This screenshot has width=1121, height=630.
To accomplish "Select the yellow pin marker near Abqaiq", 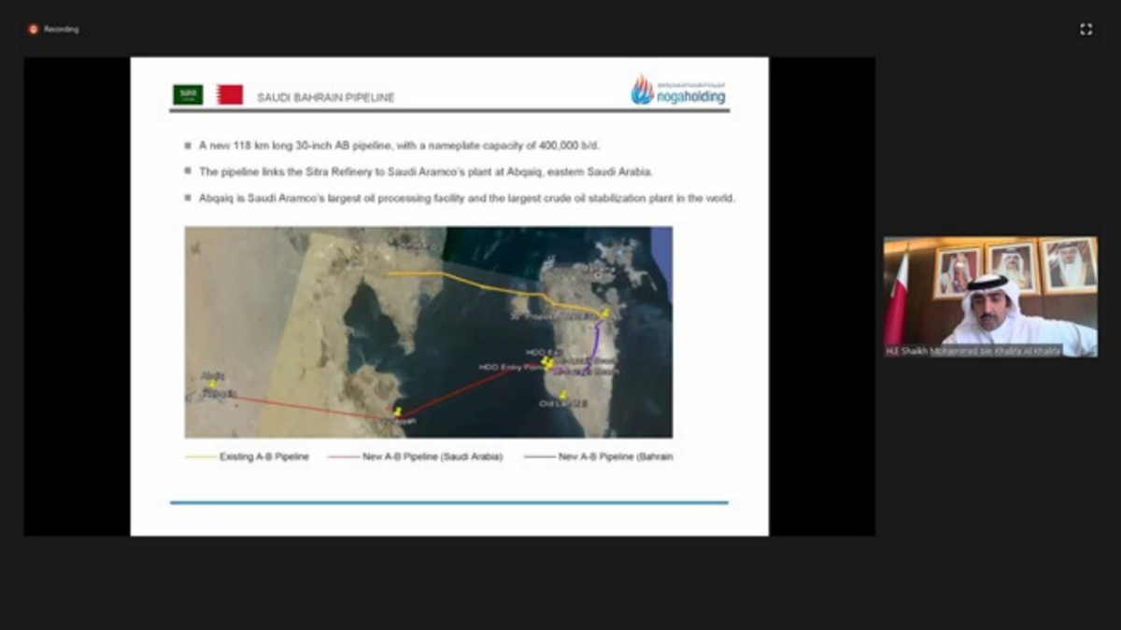I will [213, 382].
